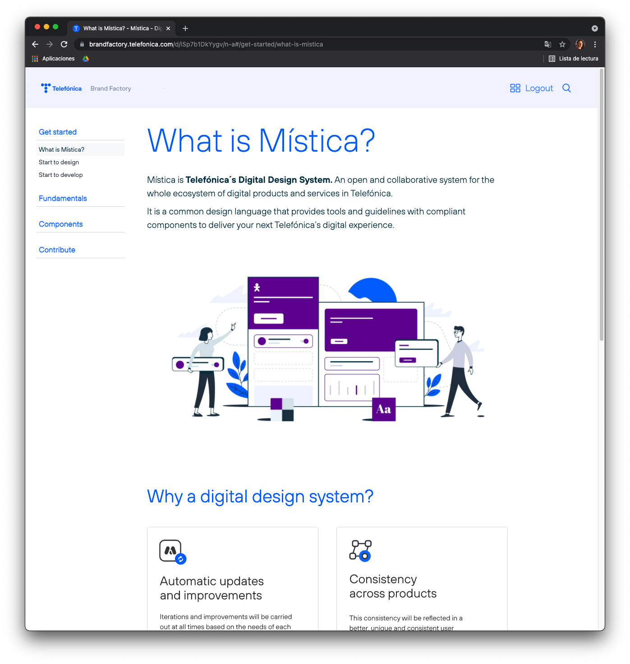The width and height of the screenshot is (630, 664).
Task: Click the design system illustration image
Action: pyautogui.click(x=328, y=349)
